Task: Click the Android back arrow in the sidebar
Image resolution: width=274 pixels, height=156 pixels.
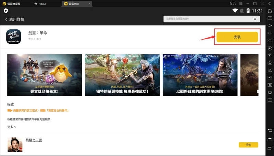Action: pos(270,130)
